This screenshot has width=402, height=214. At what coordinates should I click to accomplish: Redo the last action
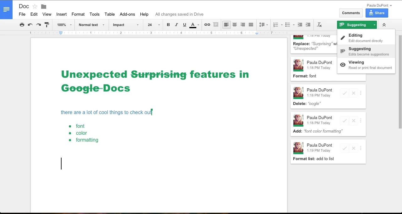pyautogui.click(x=38, y=25)
